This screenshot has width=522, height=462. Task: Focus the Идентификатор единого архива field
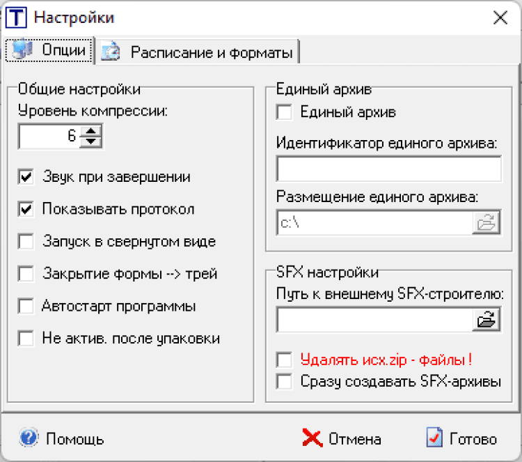tap(388, 169)
